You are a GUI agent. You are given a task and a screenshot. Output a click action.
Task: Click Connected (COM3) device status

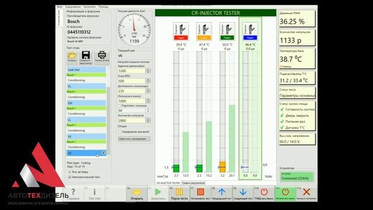(x=297, y=177)
